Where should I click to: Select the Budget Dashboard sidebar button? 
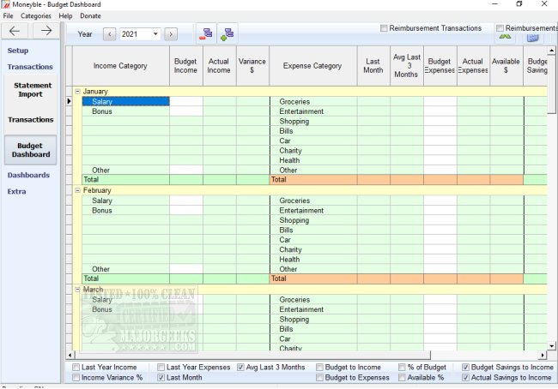31,150
